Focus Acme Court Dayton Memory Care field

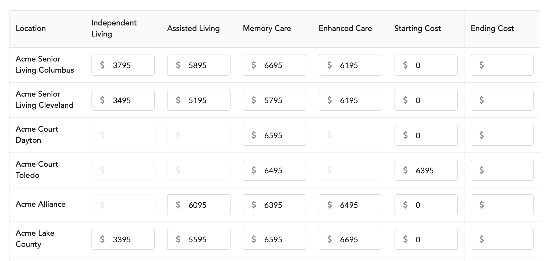(275, 135)
